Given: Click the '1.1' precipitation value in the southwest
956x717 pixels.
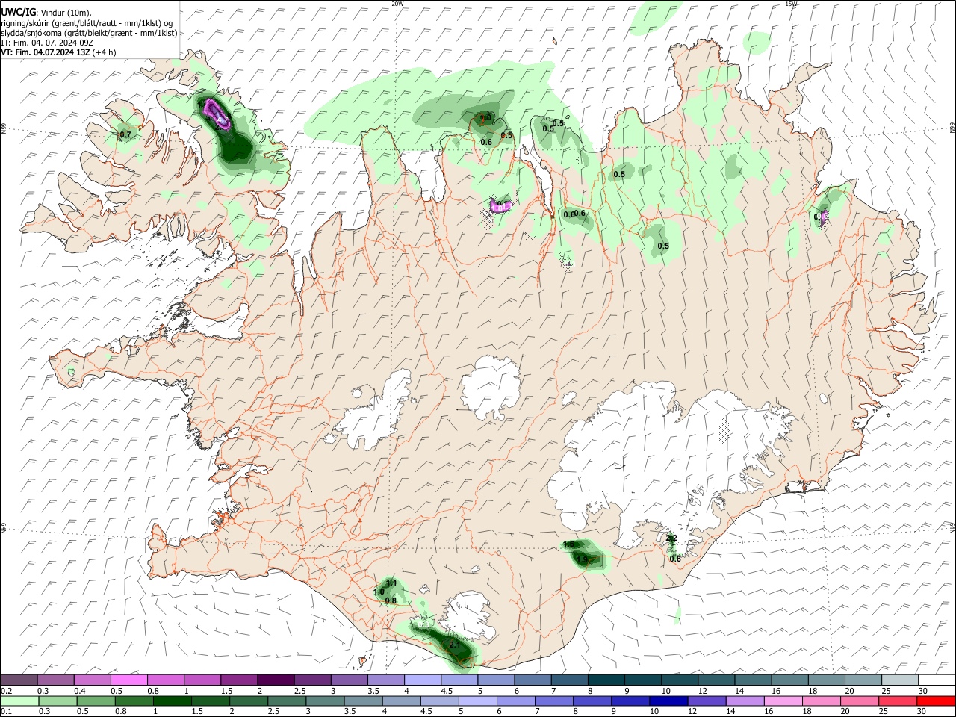Looking at the screenshot, I should point(391,583).
